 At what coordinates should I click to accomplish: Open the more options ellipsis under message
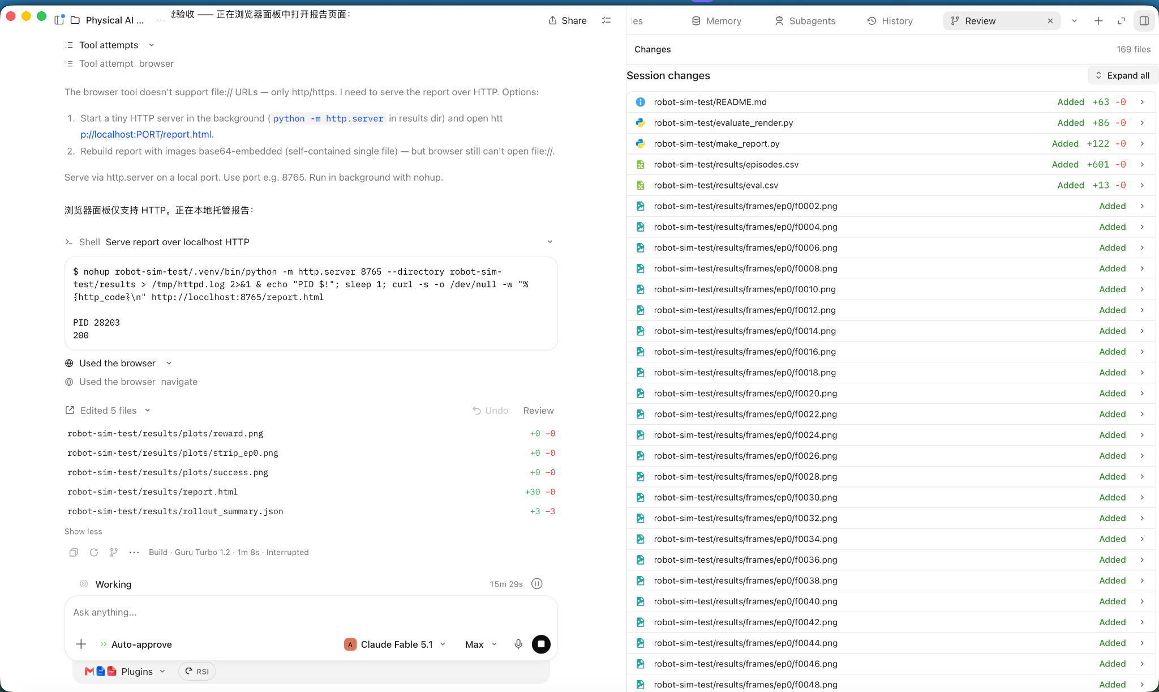tap(134, 552)
